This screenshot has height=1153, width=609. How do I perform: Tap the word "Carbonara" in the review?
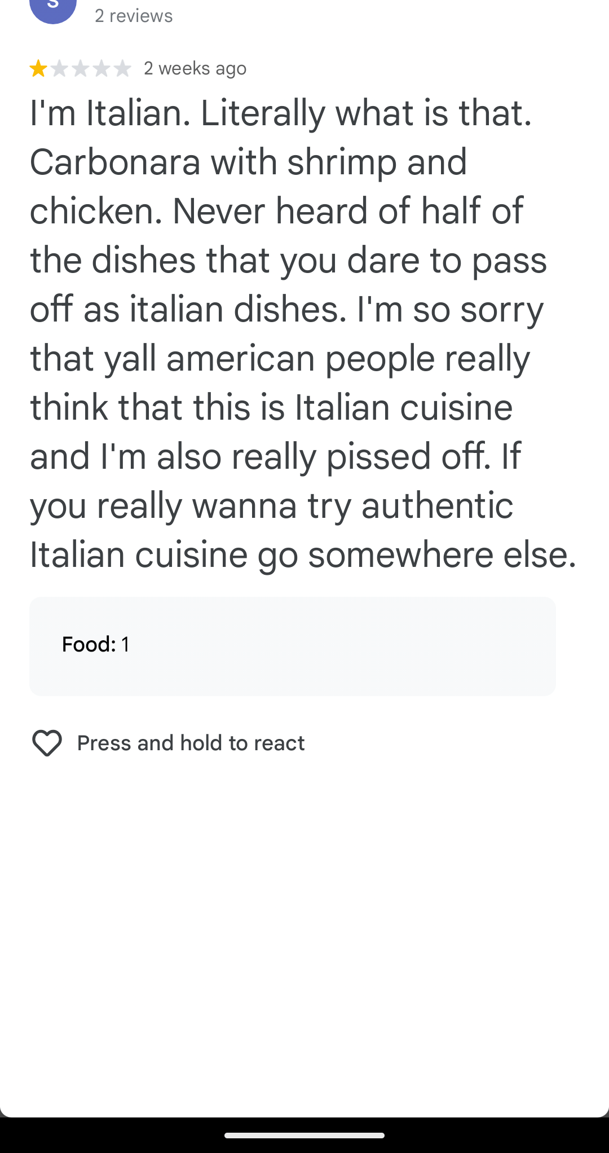(114, 162)
